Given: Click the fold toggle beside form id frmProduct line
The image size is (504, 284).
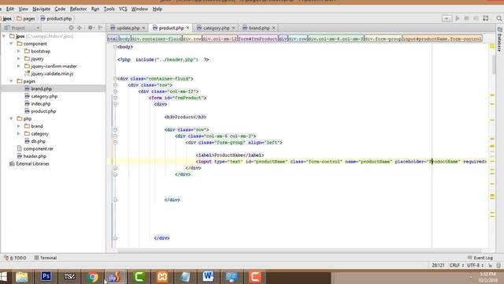Looking at the screenshot, I should [115, 98].
